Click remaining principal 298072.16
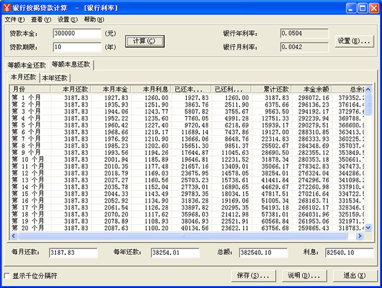382x288 pixels. click(313, 97)
